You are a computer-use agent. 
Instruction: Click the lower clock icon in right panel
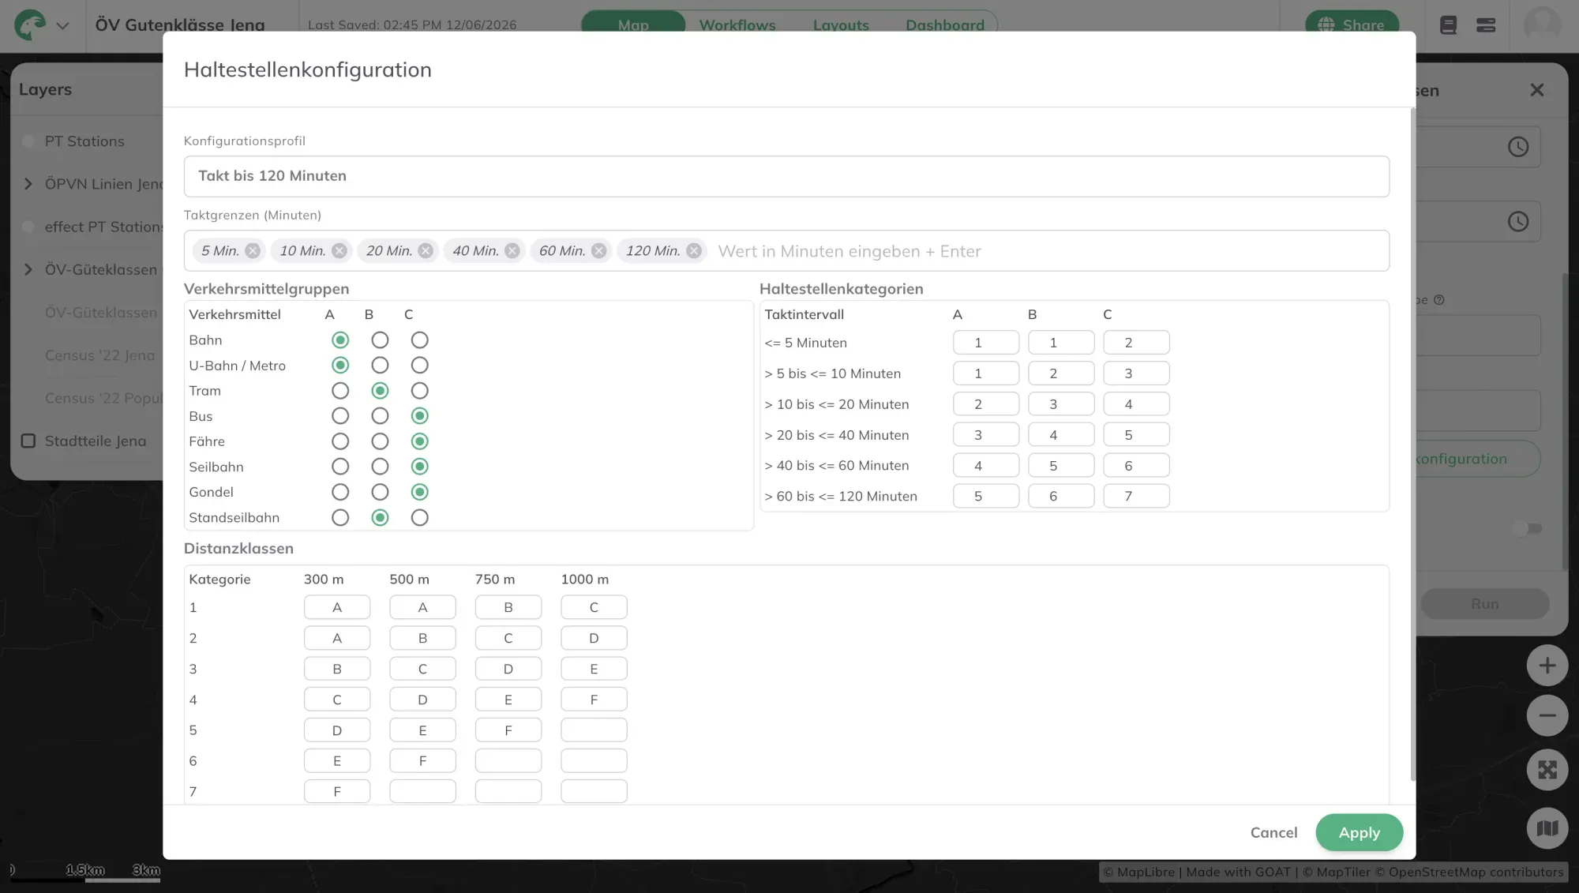point(1518,222)
